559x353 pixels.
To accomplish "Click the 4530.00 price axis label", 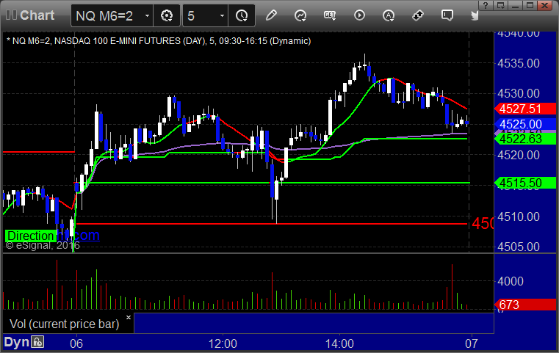I will (x=519, y=94).
